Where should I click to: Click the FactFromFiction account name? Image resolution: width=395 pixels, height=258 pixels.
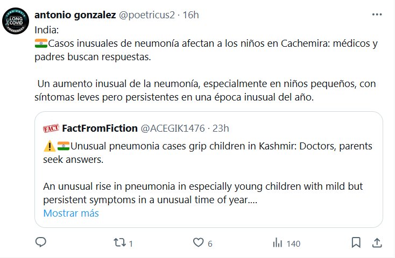(x=99, y=128)
